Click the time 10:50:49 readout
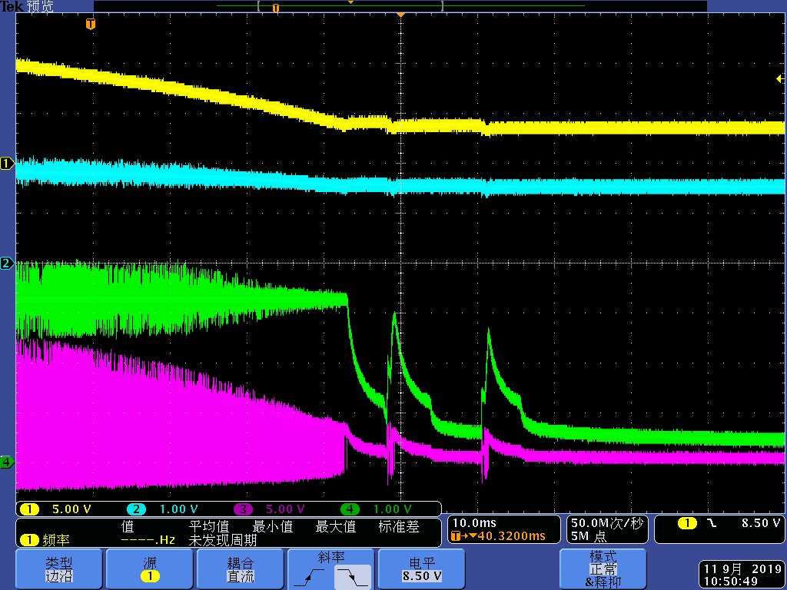The height and width of the screenshot is (590, 787). [x=731, y=582]
